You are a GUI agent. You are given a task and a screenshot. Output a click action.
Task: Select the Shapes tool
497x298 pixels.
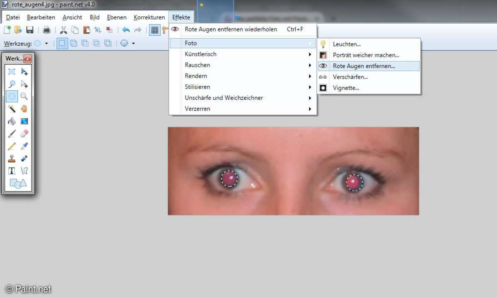tap(18, 183)
